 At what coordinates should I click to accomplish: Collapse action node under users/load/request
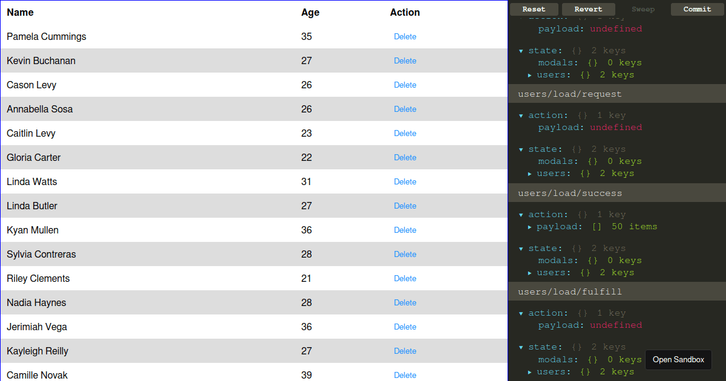tap(521, 116)
